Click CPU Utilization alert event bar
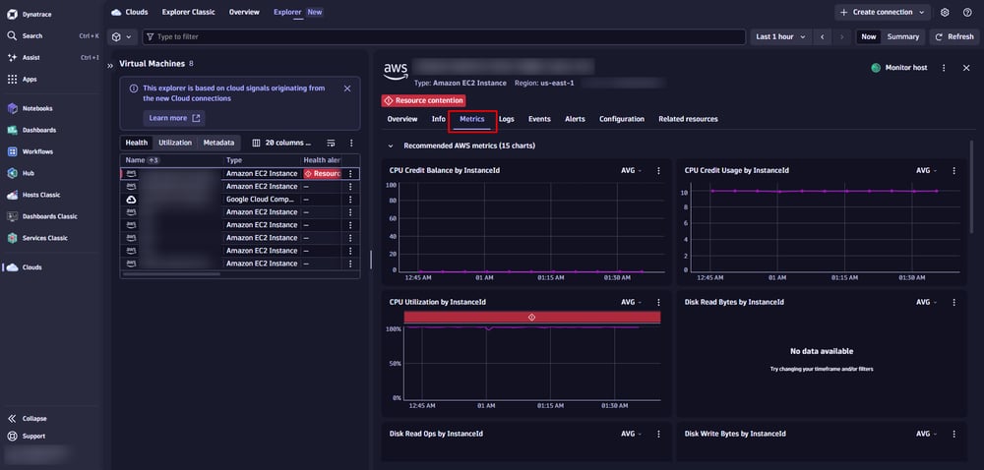Screen dimensions: 984x470 coord(531,317)
